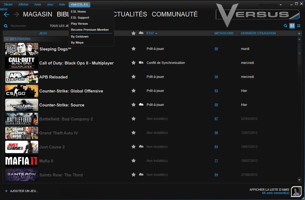Sort by the État column header
Screen dimensions: 305x200
pos(152,33)
